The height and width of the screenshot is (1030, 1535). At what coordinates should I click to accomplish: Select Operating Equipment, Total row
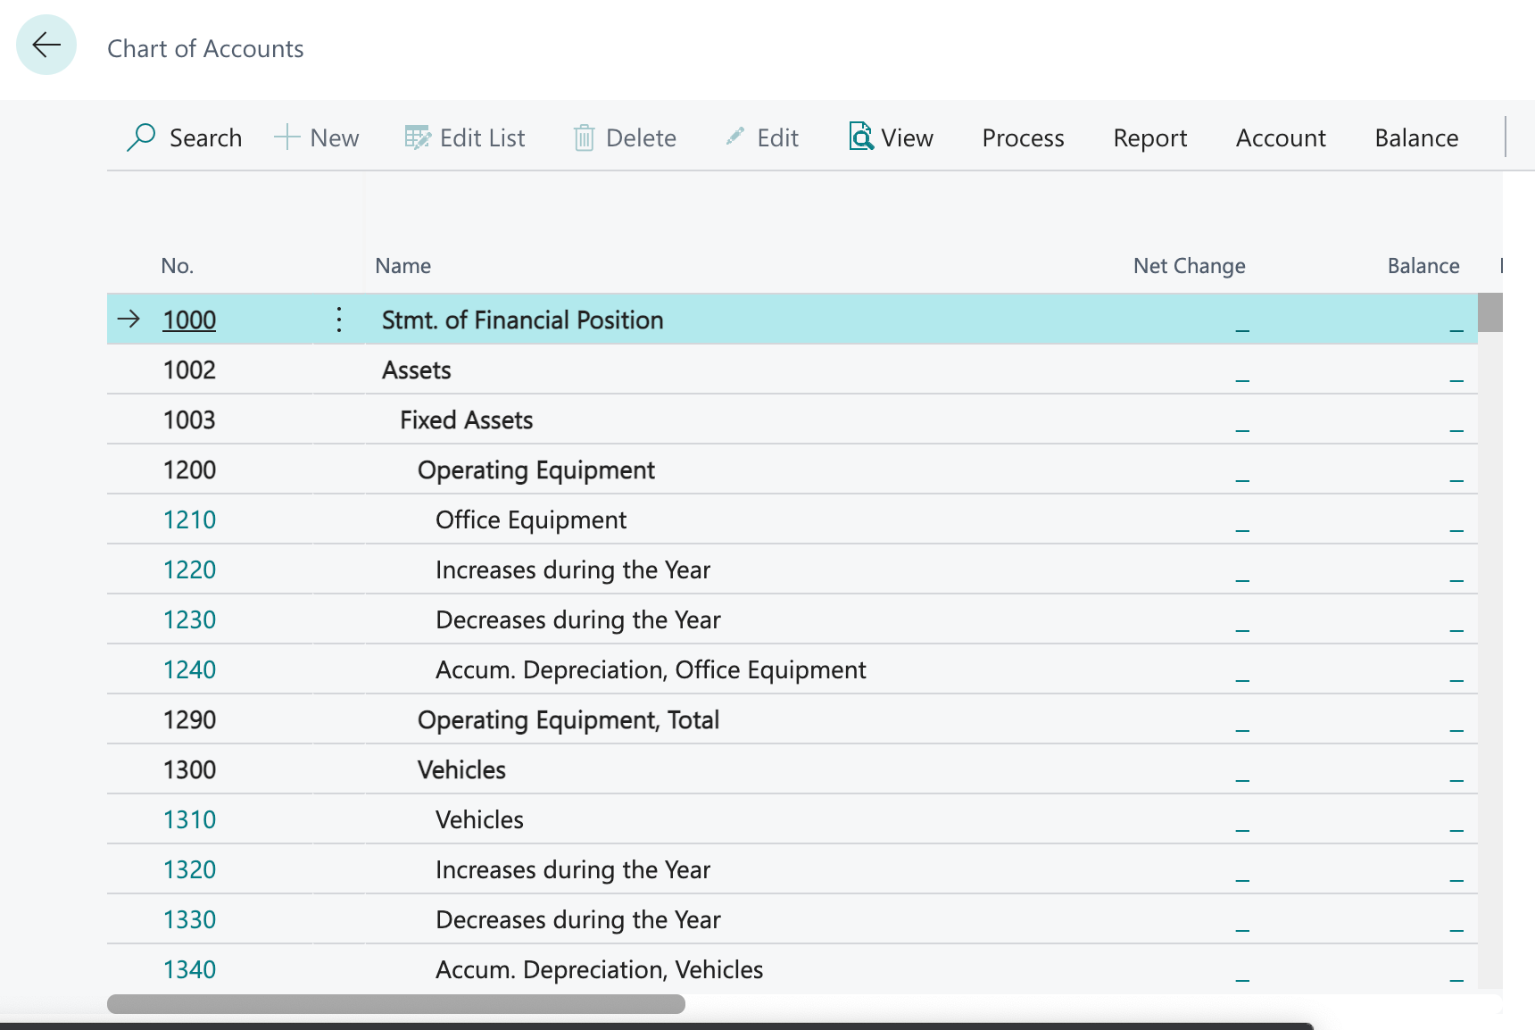(792, 719)
